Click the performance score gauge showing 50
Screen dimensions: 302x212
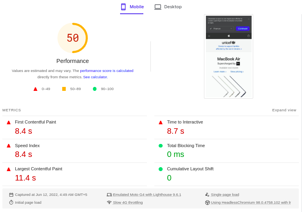(72, 38)
